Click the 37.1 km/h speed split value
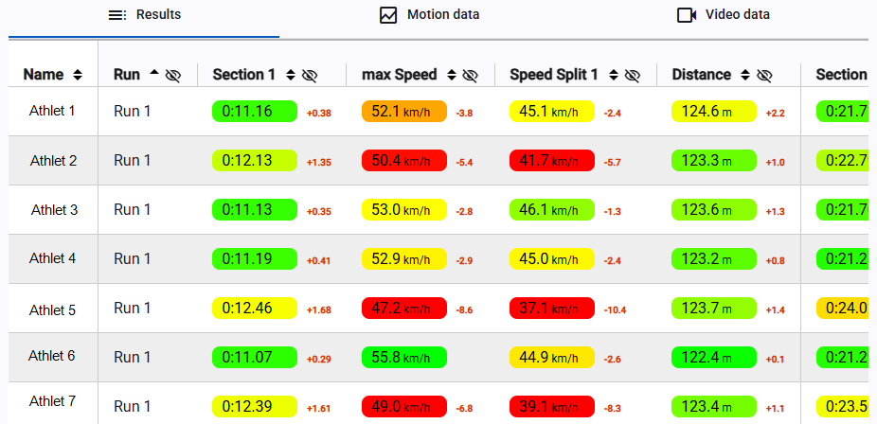877x424 pixels. 552,309
